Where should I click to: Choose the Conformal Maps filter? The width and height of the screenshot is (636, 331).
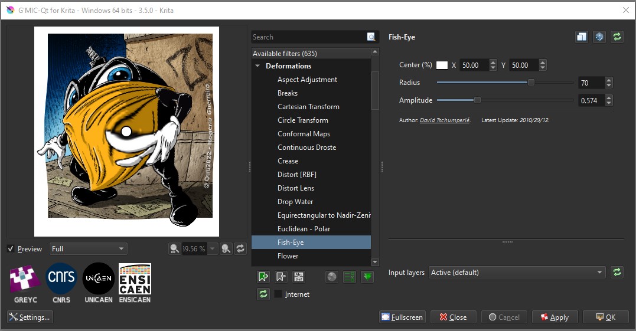tap(304, 134)
